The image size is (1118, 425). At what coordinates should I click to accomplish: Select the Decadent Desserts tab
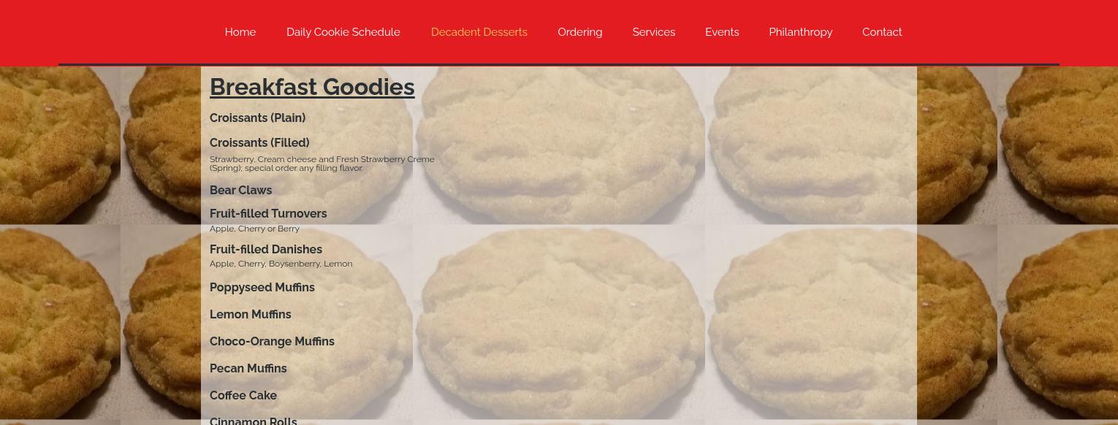point(479,32)
